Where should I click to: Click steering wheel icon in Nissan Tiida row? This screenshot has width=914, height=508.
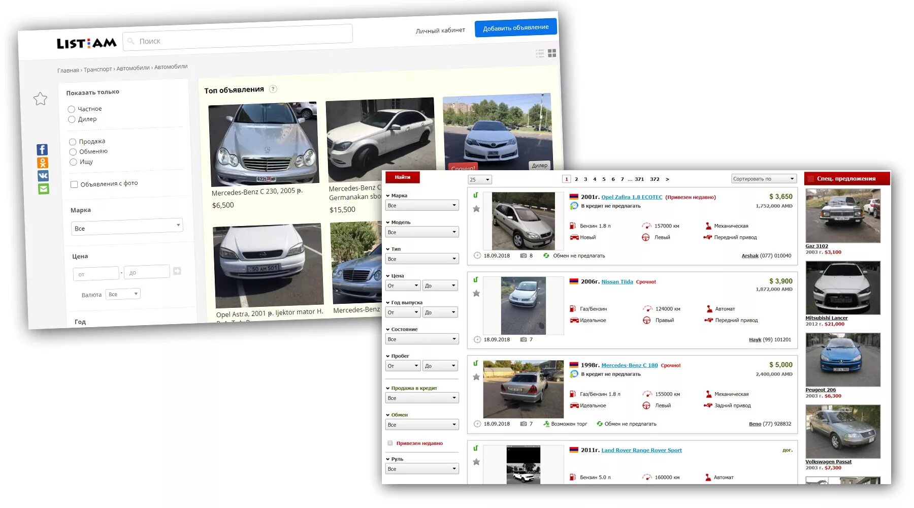point(646,320)
